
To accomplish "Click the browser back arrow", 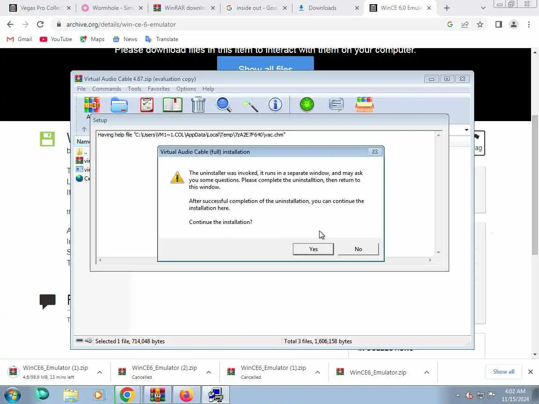I will pyautogui.click(x=10, y=24).
